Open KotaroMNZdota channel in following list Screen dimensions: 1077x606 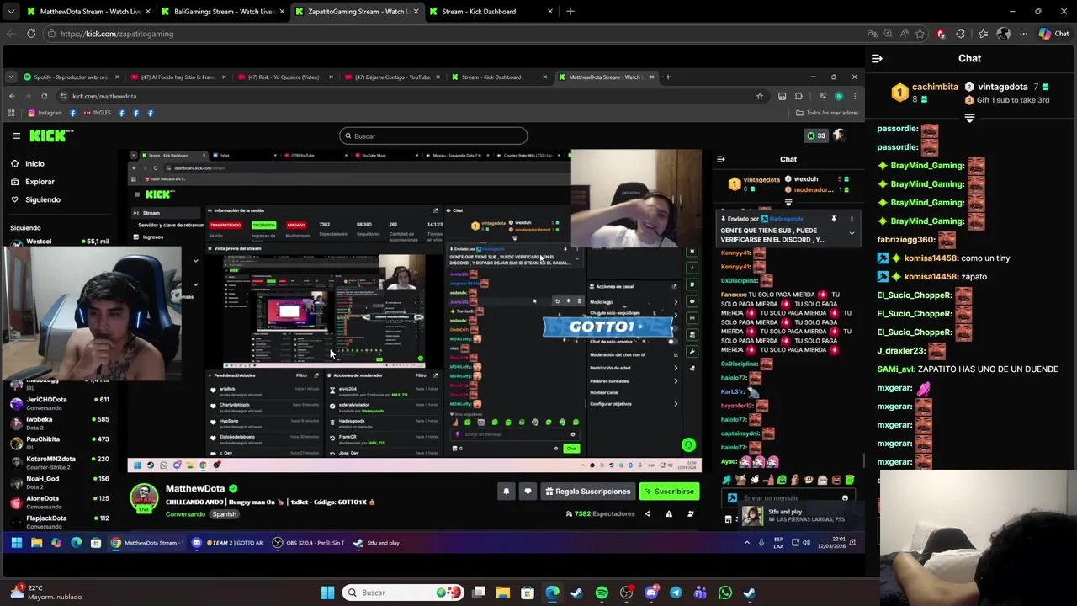coord(59,462)
